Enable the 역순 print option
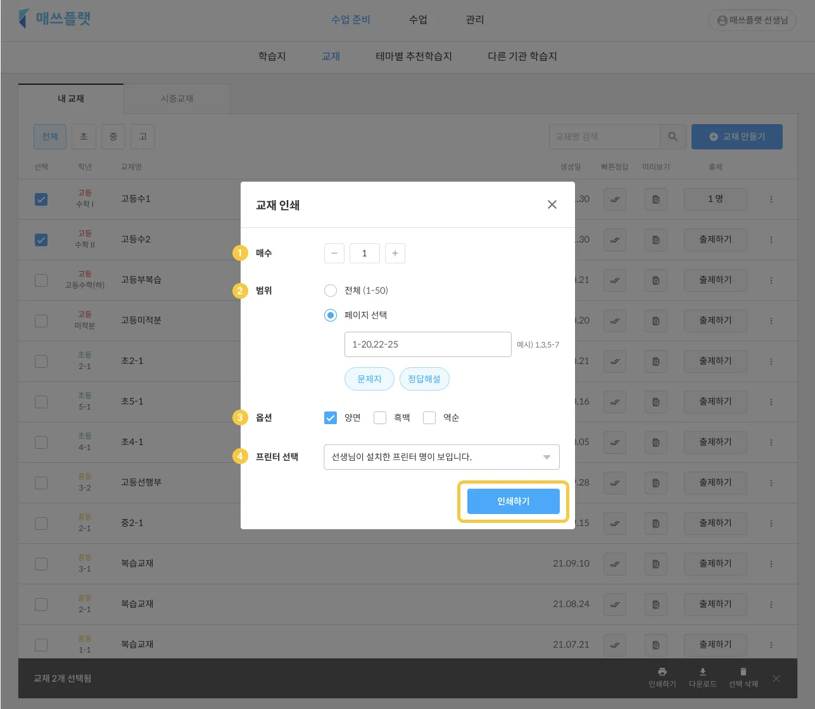Screen dimensions: 815x709 pos(429,418)
